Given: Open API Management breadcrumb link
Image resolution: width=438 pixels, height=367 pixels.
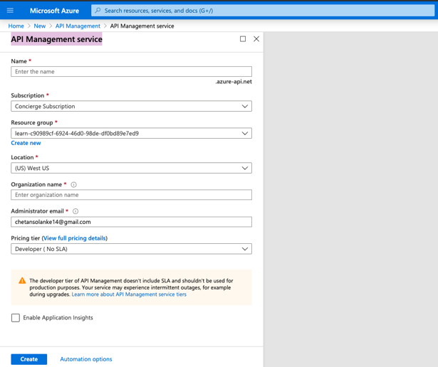Looking at the screenshot, I should 78,26.
